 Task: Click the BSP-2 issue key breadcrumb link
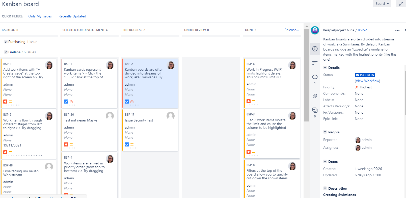(362, 30)
